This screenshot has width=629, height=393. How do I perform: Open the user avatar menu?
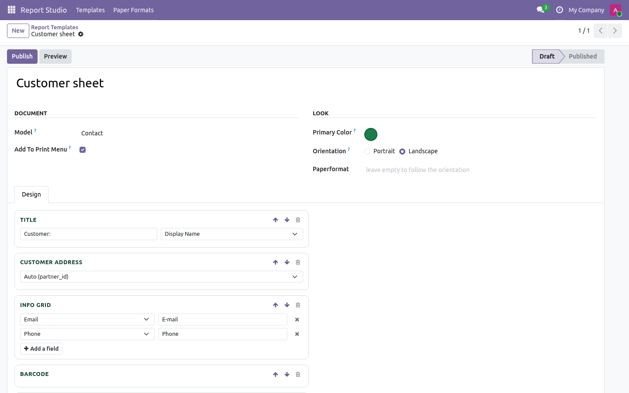[615, 10]
